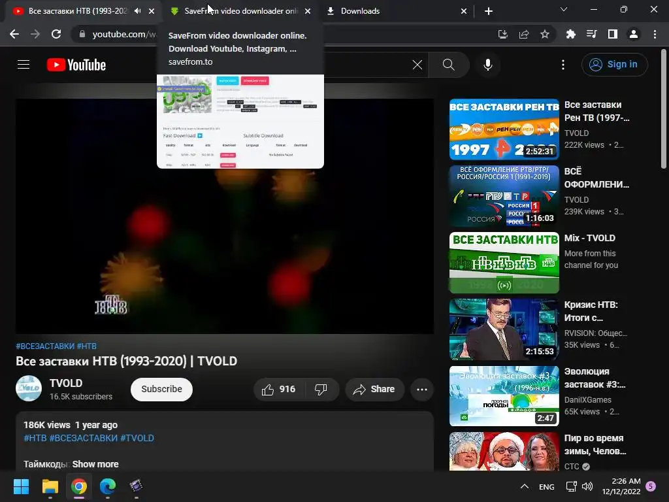This screenshot has width=669, height=502.
Task: Click the share this page icon
Action: (x=524, y=34)
